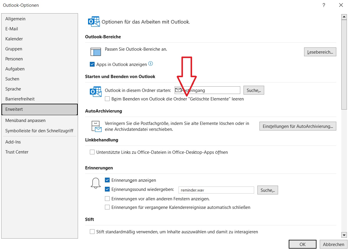Enable emptying Gelöschte Elemente on exit
This screenshot has width=349, height=251.
coord(107,99)
